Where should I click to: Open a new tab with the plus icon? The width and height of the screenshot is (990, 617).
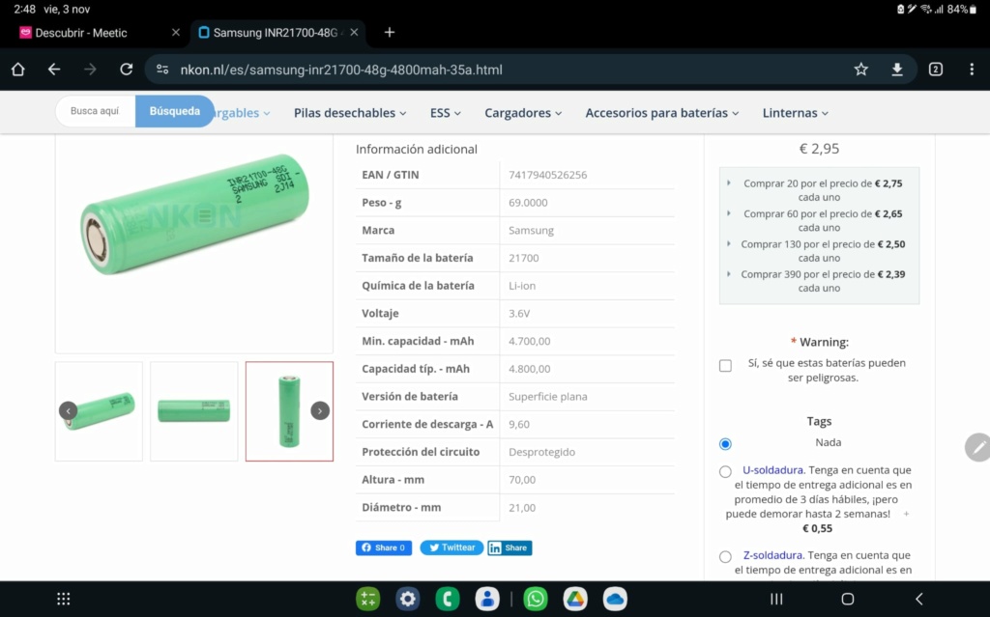(390, 32)
